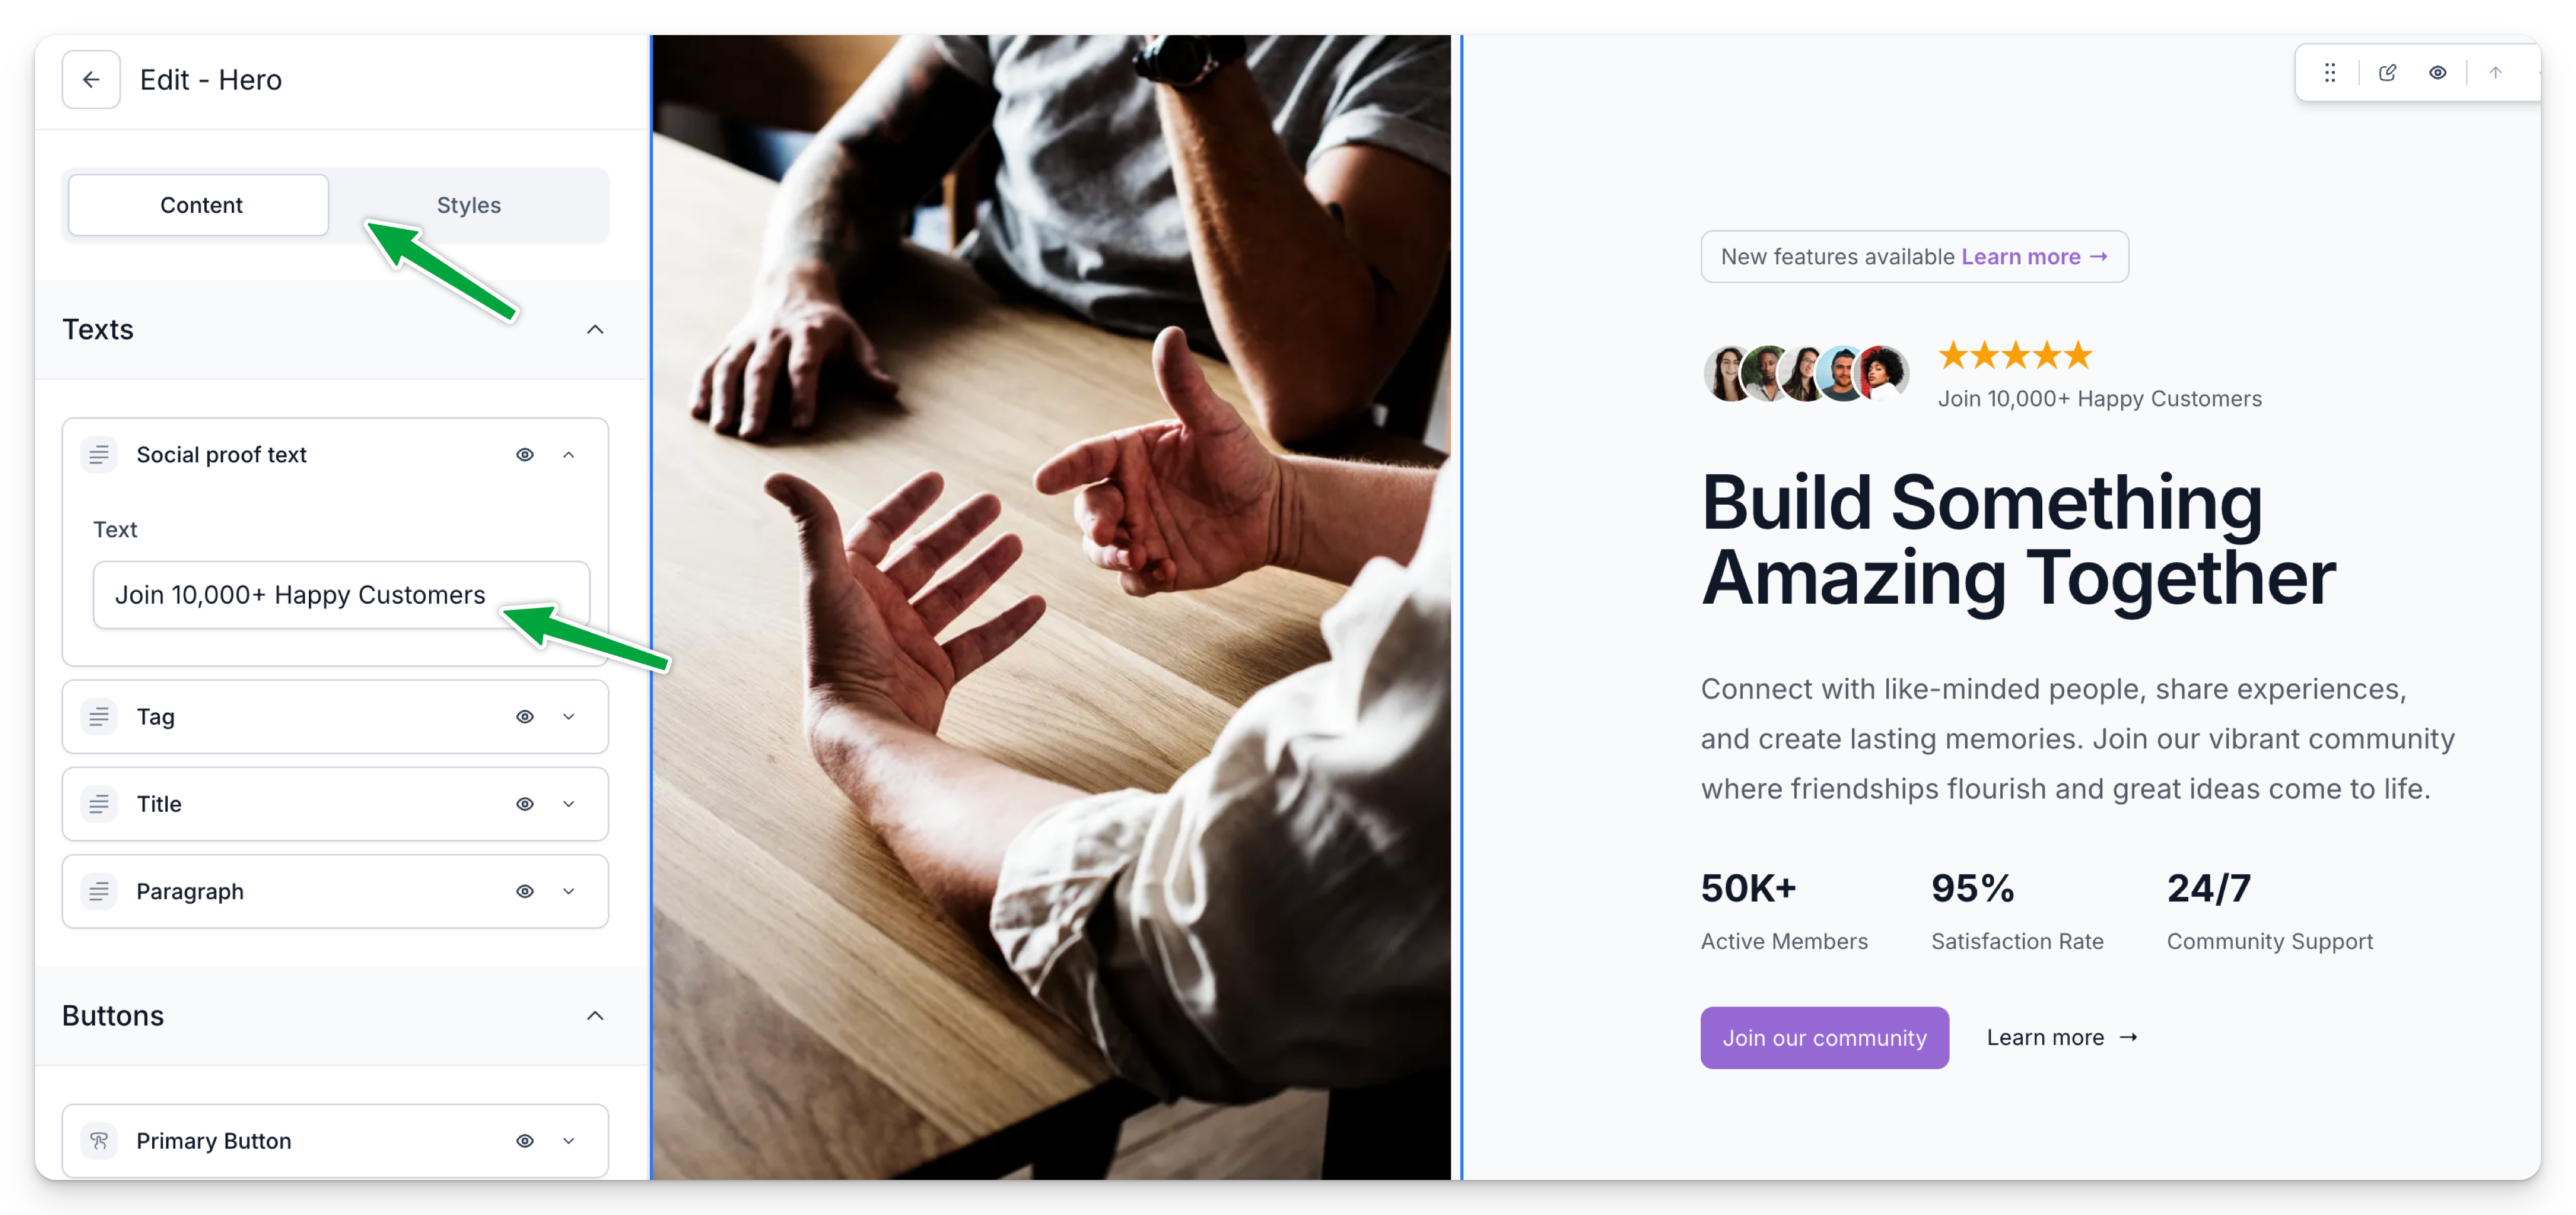Collapse the Buttons section
This screenshot has height=1215, width=2576.
pos(595,1015)
